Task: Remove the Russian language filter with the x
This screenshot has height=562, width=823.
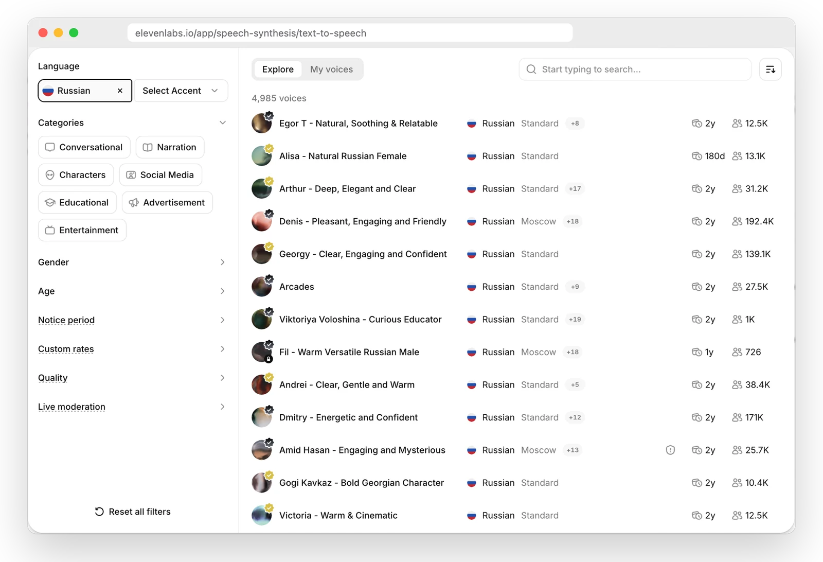Action: point(120,91)
